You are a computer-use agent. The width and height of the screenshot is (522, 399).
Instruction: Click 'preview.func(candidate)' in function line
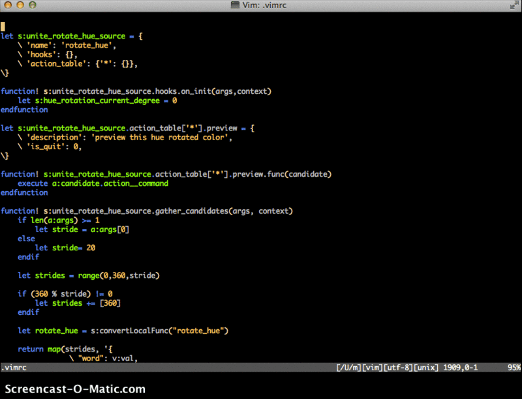pyautogui.click(x=282, y=174)
